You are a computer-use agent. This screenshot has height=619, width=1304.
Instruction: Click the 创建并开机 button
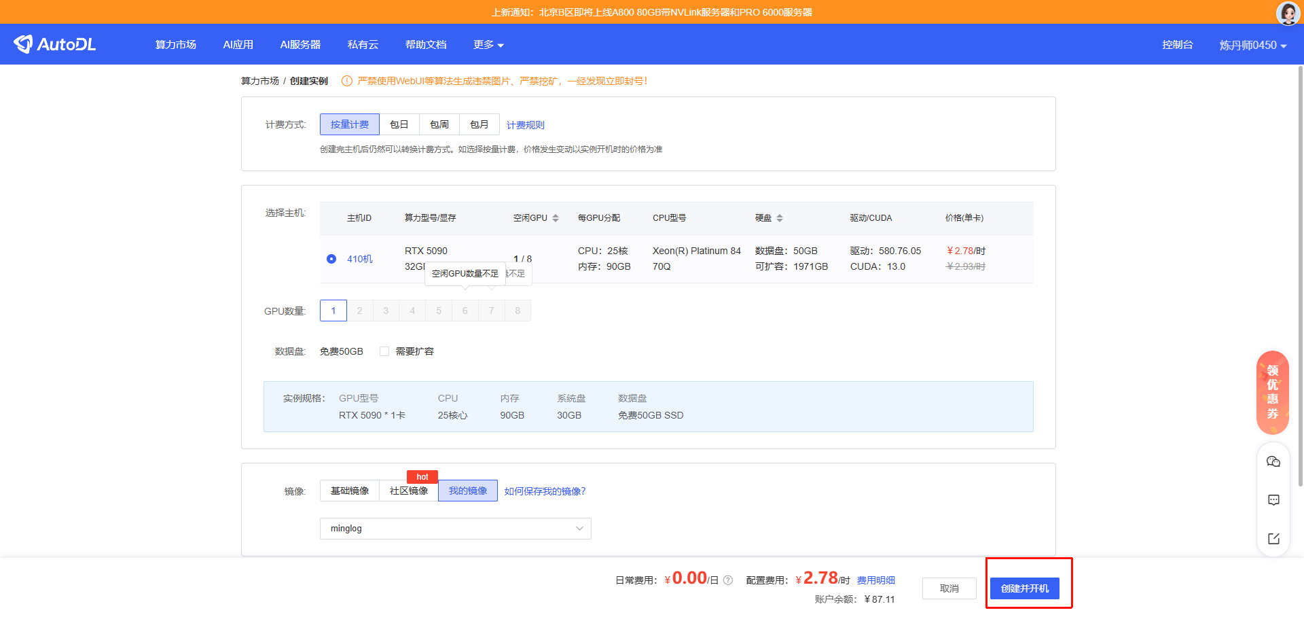point(1024,588)
